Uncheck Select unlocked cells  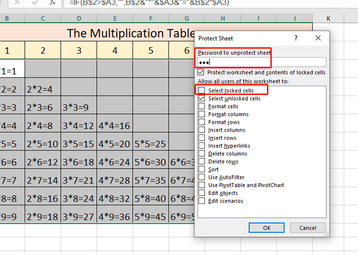pyautogui.click(x=202, y=98)
